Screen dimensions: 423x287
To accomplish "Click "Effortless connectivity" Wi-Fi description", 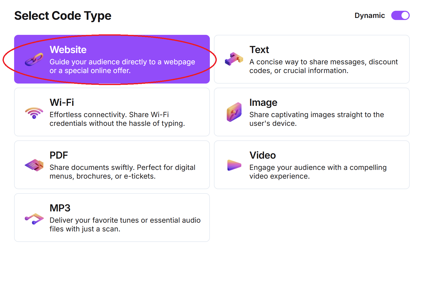I will pos(117,119).
